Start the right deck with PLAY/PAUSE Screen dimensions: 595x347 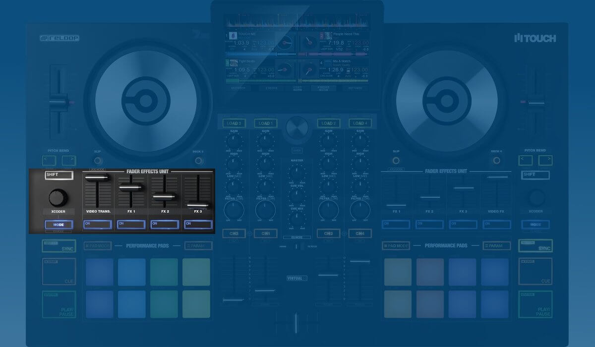[535, 304]
